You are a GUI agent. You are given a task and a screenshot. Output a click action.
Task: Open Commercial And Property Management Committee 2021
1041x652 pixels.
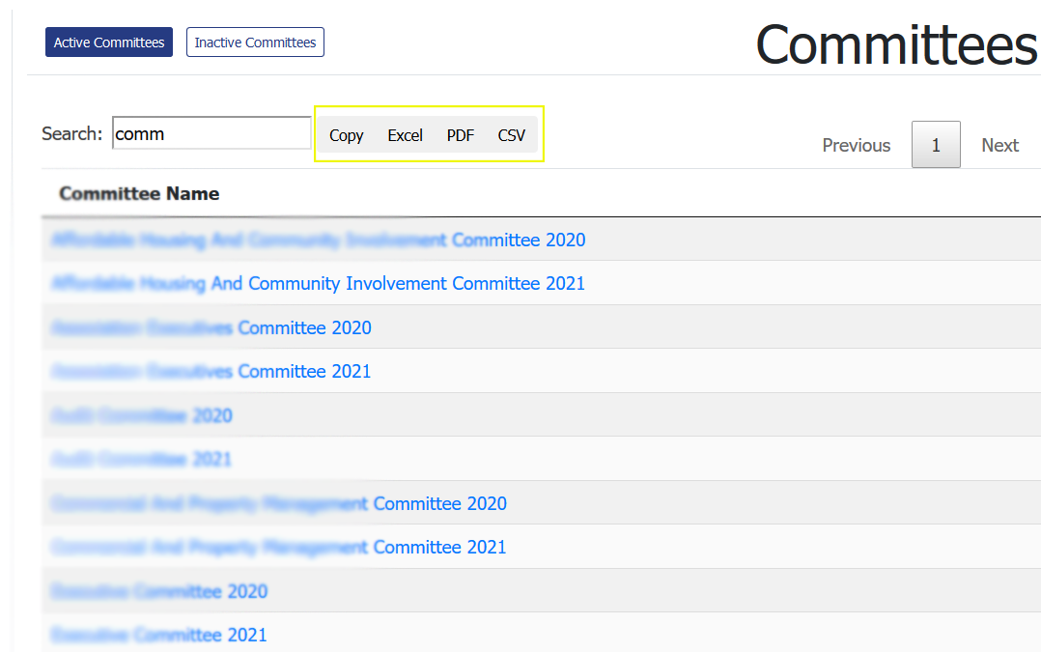coord(278,548)
